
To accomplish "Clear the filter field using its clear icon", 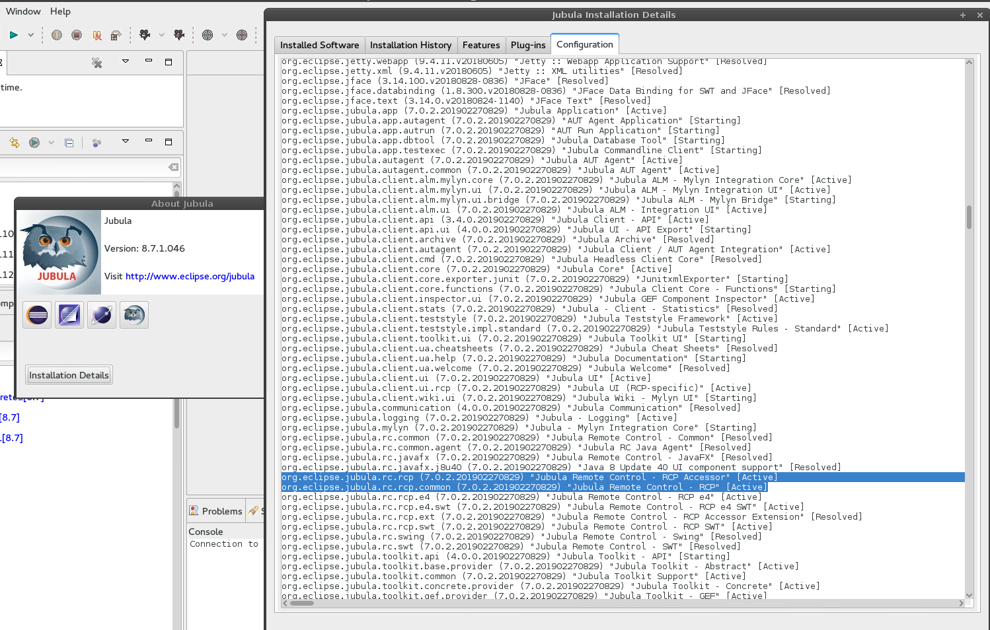I will coord(173,168).
